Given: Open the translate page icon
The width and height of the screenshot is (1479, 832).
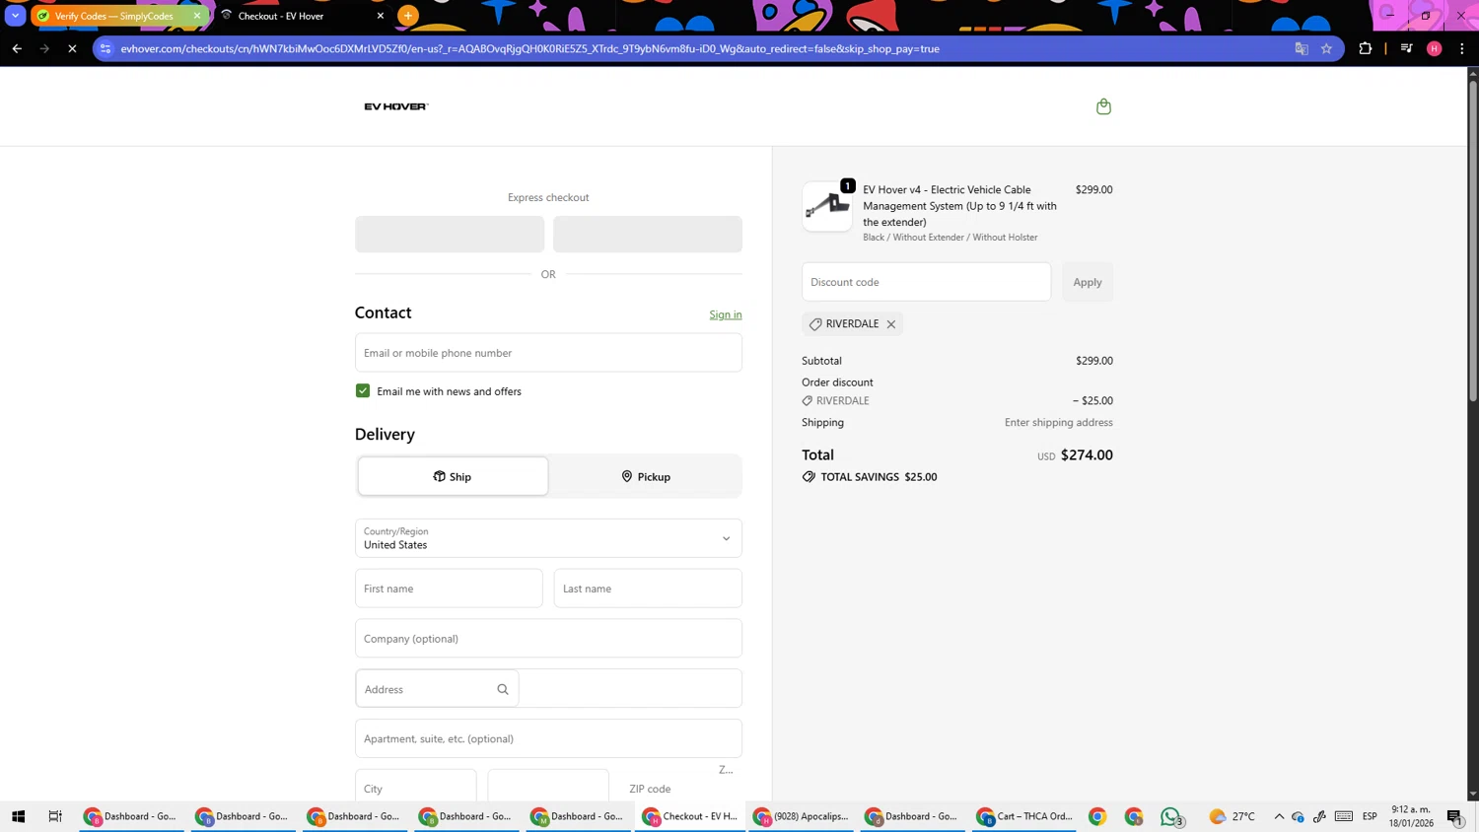Looking at the screenshot, I should [1302, 48].
